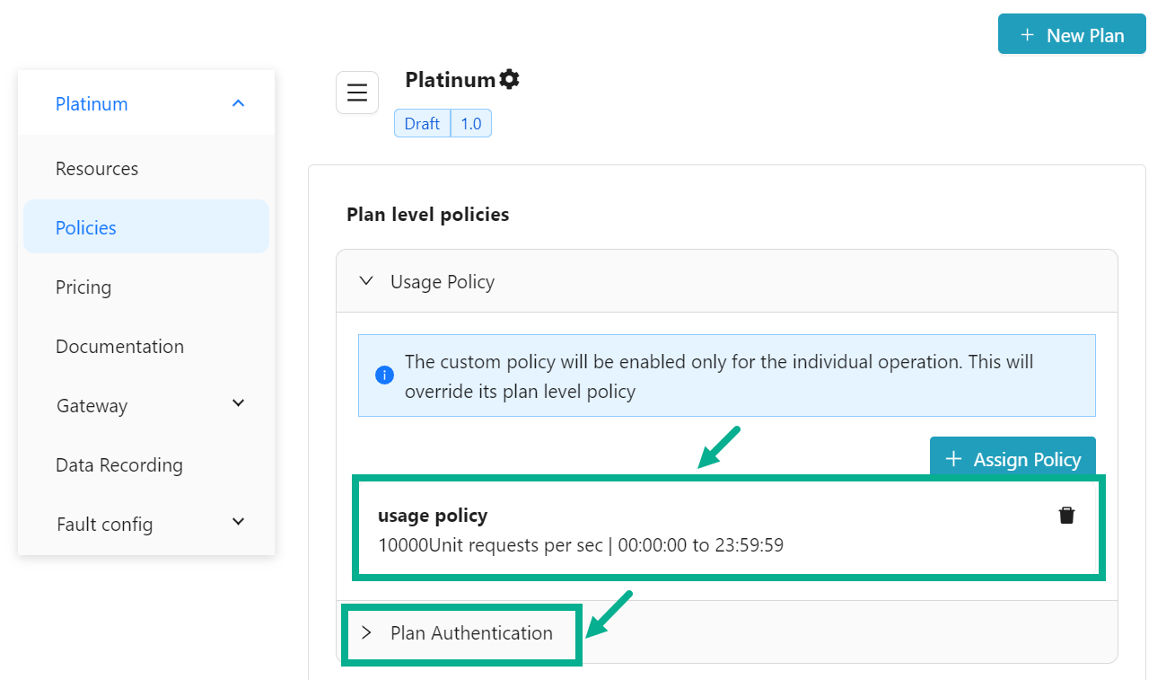
Task: Click the gear icon next to Platinum
Action: [510, 79]
